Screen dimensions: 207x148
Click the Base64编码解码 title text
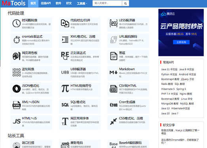tap(130, 143)
